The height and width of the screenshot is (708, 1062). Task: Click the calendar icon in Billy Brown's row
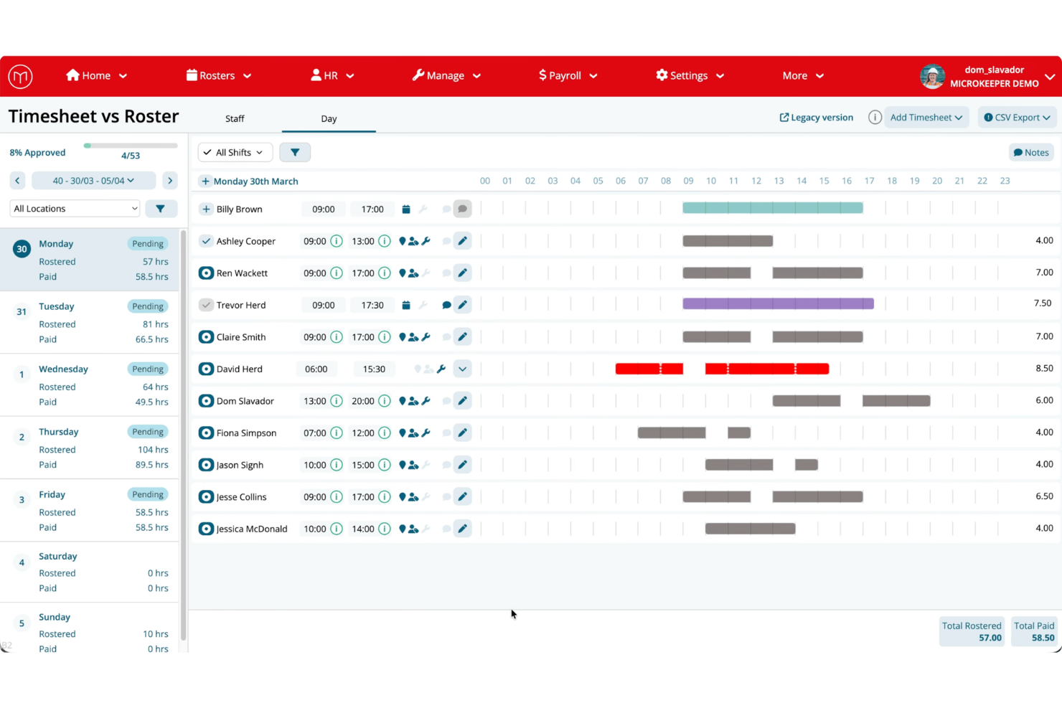(406, 209)
